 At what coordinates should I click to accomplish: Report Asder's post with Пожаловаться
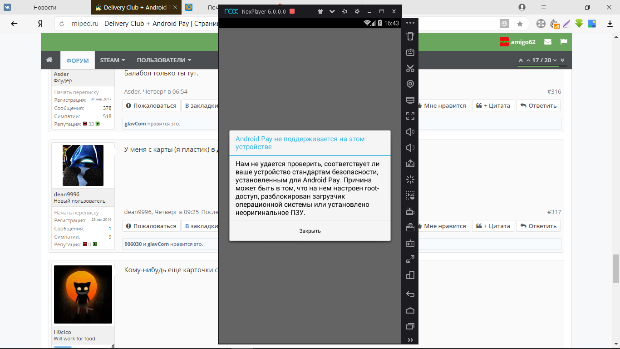click(x=151, y=105)
